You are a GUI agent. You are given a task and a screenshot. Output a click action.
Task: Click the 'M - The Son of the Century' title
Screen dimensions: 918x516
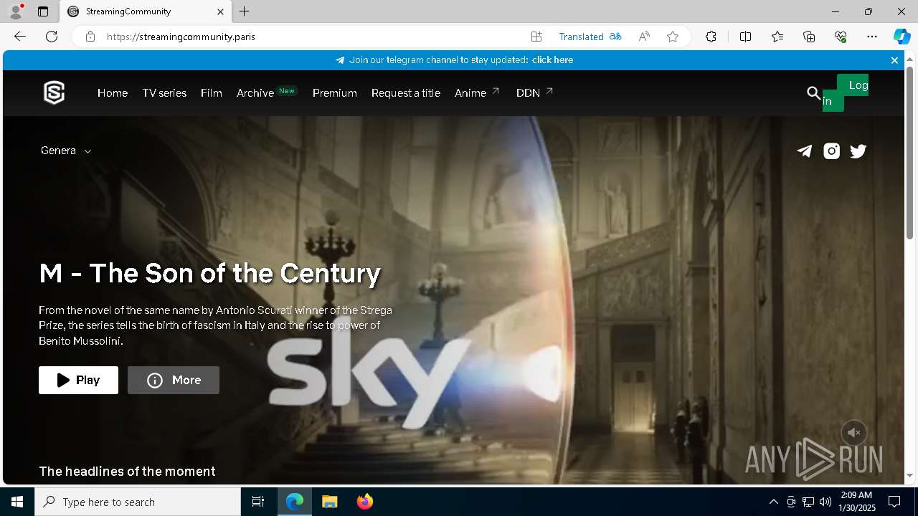coord(210,273)
